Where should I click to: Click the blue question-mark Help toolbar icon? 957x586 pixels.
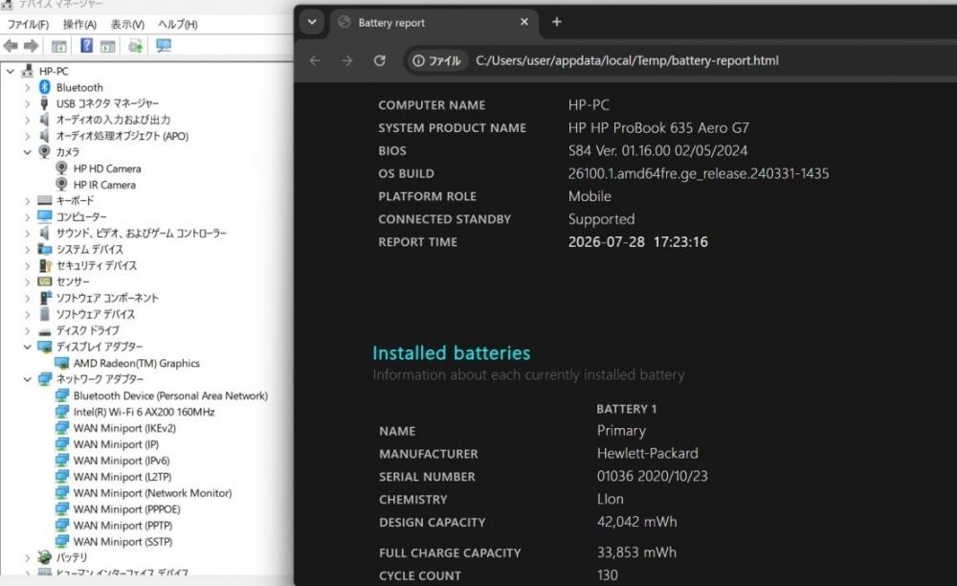click(x=87, y=45)
